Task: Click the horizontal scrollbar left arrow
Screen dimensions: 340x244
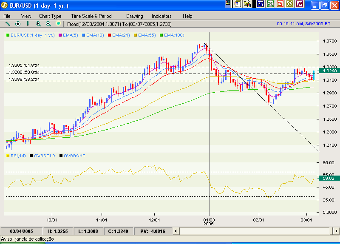Action: (x=176, y=231)
